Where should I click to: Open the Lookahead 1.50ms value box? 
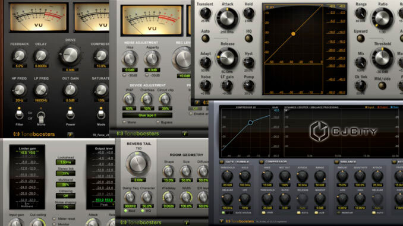pyautogui.click(x=65, y=162)
